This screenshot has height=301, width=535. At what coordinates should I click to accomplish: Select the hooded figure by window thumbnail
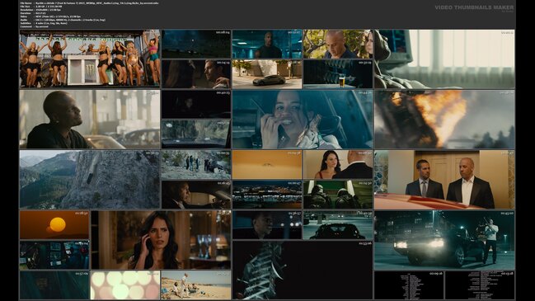(x=444, y=59)
